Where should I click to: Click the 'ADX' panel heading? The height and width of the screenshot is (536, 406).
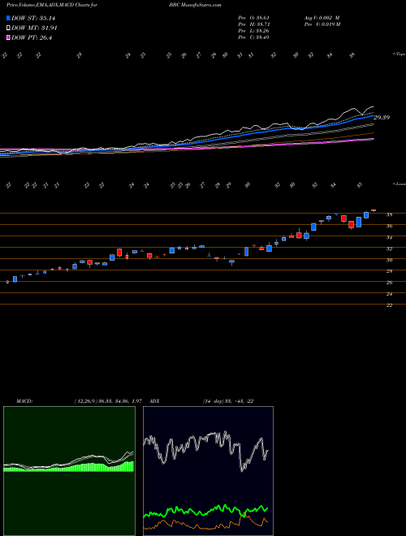pyautogui.click(x=155, y=401)
